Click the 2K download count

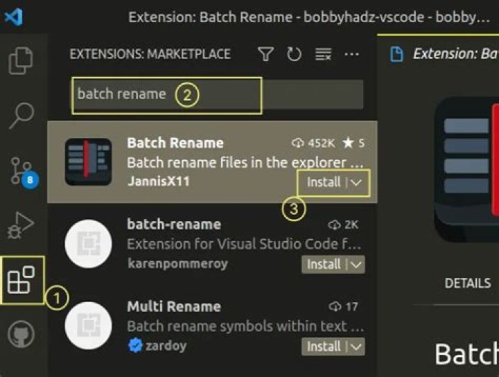pyautogui.click(x=343, y=225)
